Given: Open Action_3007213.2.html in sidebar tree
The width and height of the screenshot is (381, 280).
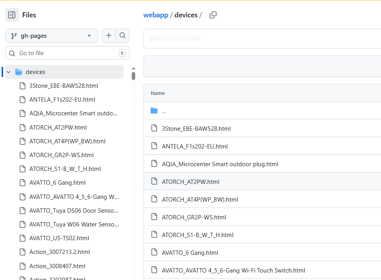Looking at the screenshot, I should pyautogui.click(x=59, y=252).
